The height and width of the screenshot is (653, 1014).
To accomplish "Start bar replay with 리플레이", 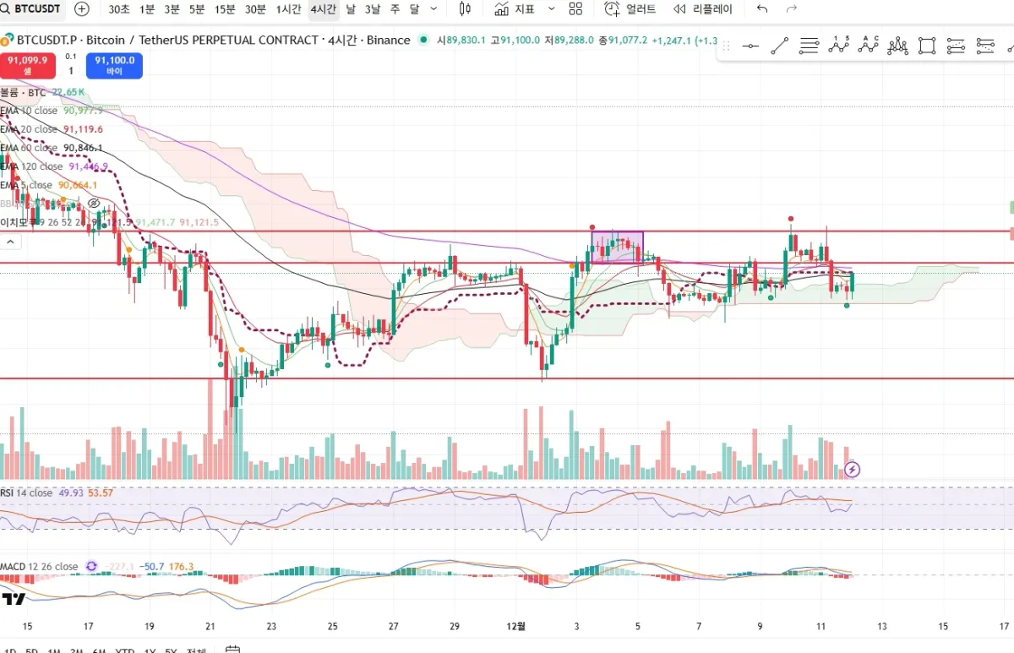I will (703, 9).
